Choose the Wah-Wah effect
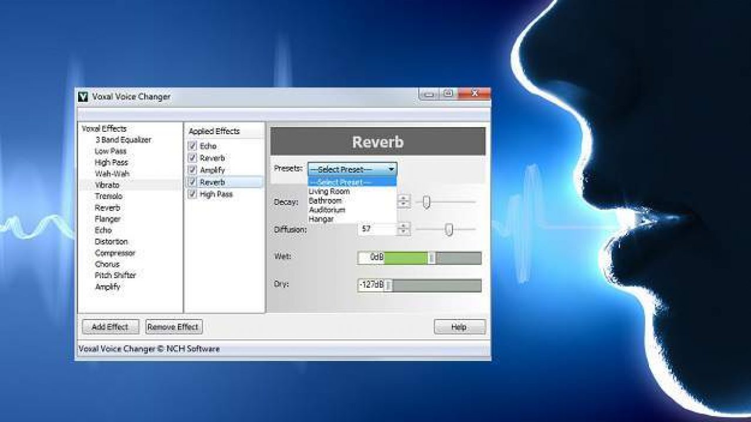 click(x=111, y=174)
